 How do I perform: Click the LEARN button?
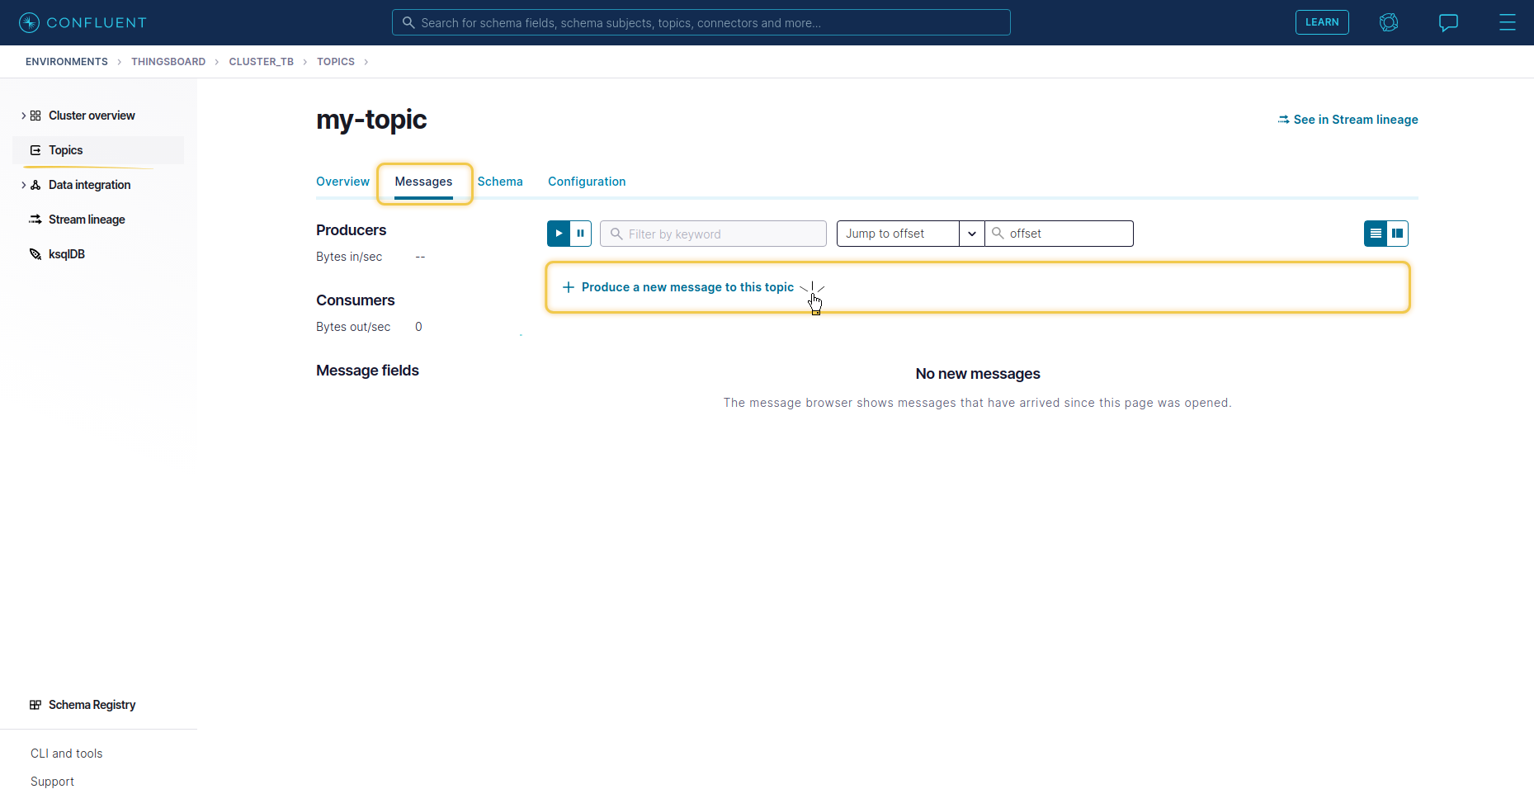(1322, 22)
